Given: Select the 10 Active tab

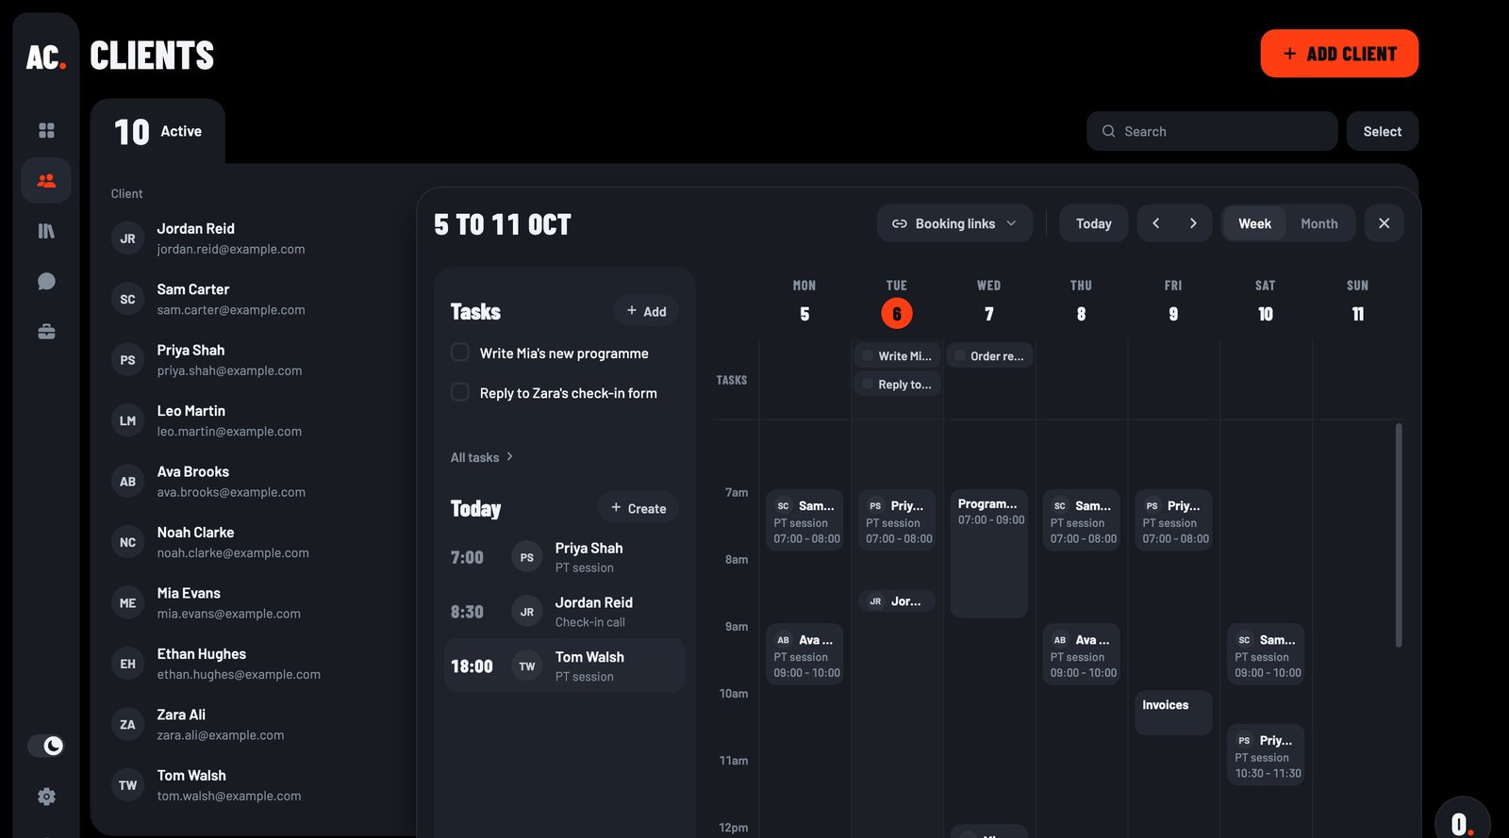Looking at the screenshot, I should (x=158, y=132).
